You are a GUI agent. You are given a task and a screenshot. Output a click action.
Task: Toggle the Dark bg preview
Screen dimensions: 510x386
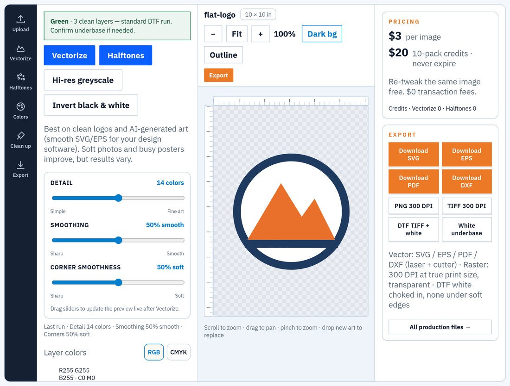point(322,34)
